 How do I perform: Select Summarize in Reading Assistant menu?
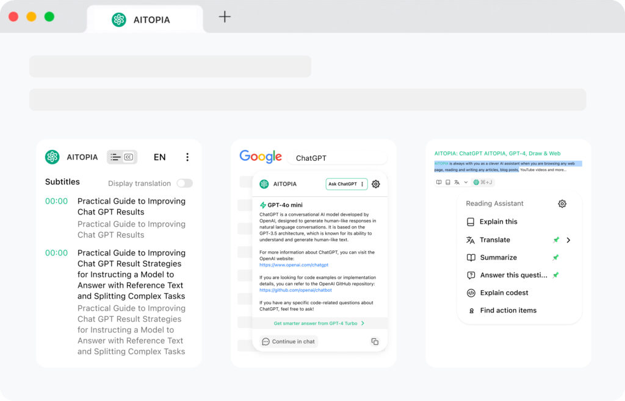point(498,257)
